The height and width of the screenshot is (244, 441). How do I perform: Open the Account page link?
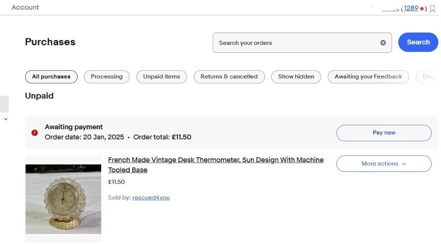click(25, 7)
